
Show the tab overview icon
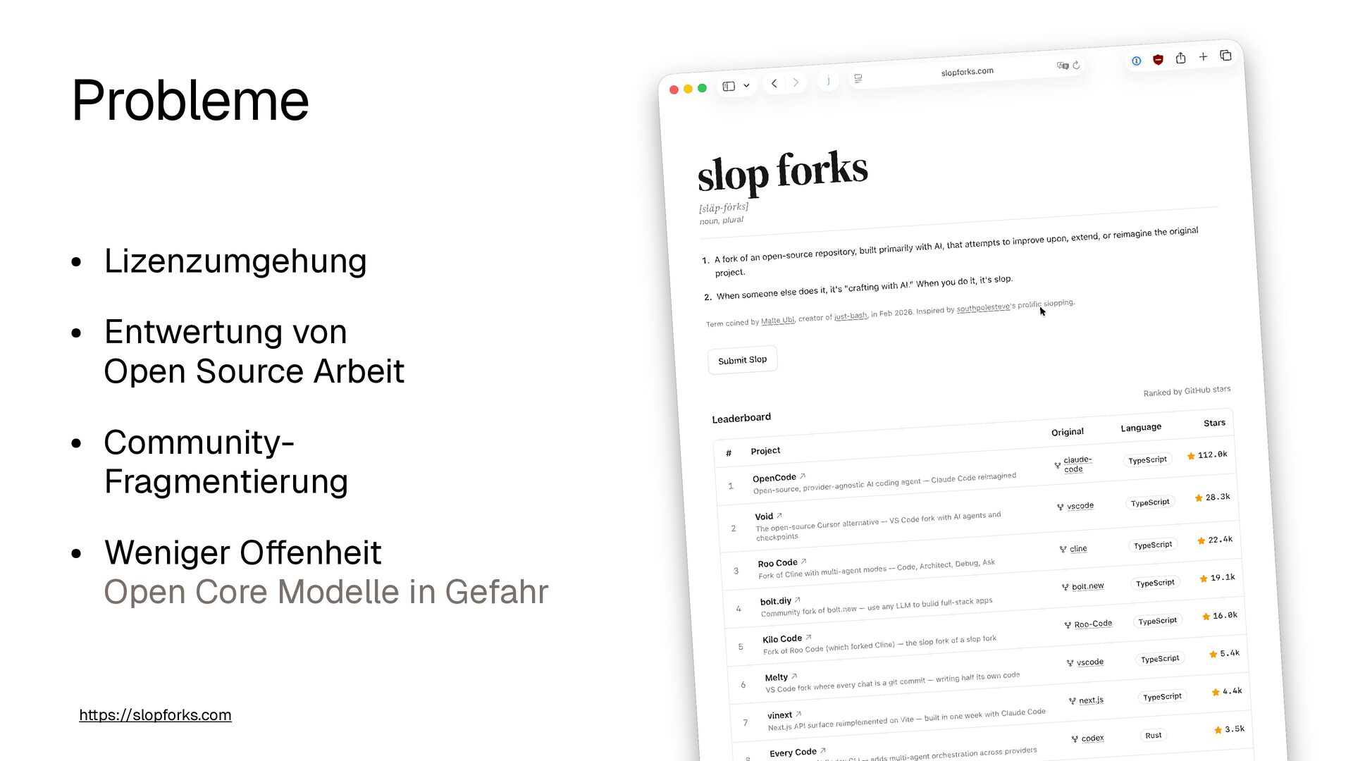click(1225, 55)
